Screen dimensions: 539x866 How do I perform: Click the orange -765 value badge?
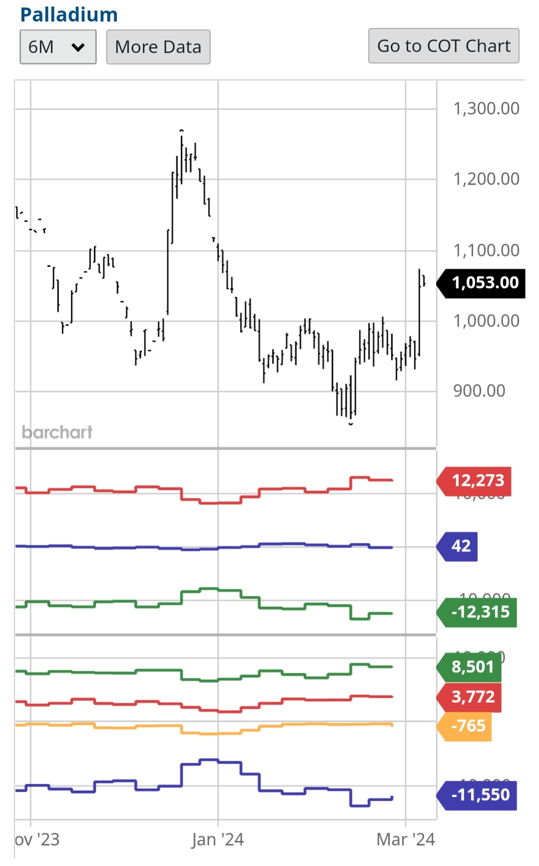click(467, 725)
